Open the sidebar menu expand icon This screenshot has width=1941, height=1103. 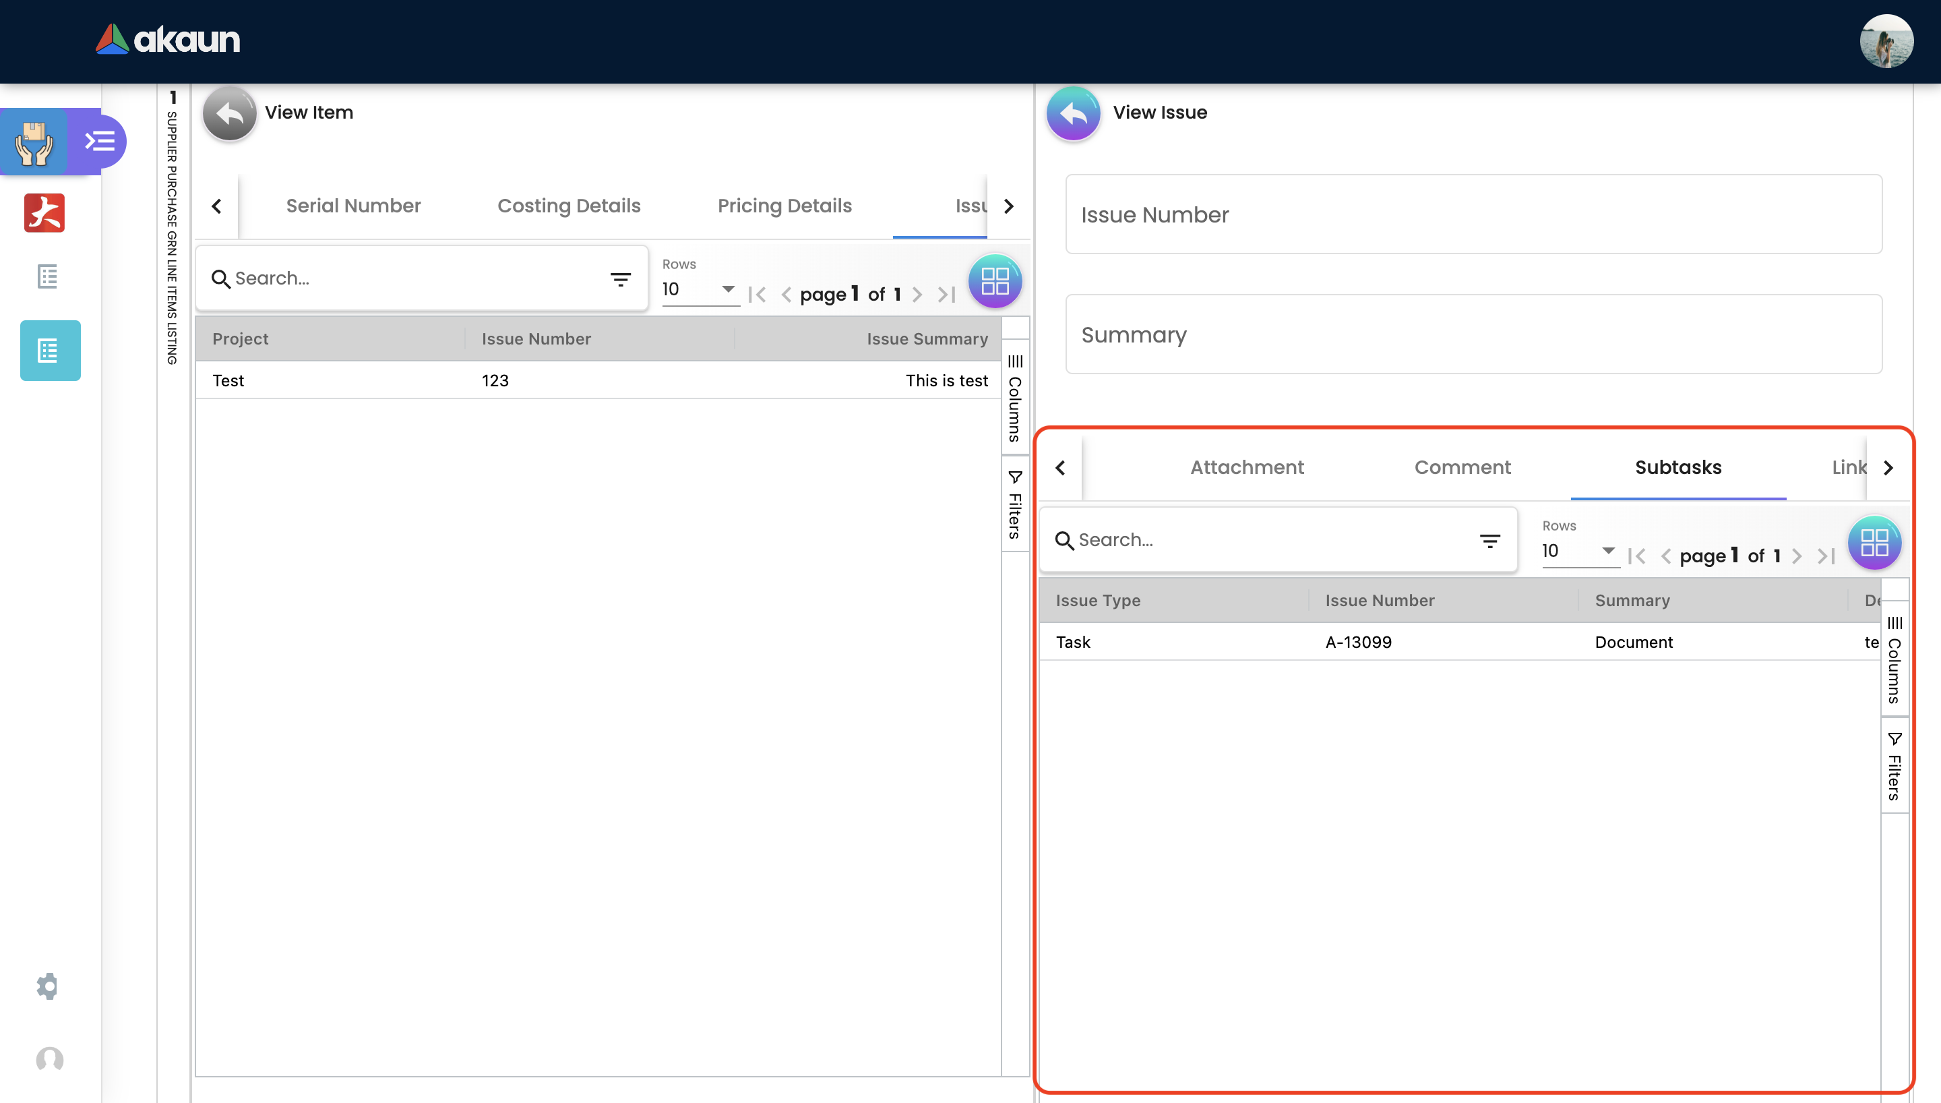(x=99, y=141)
